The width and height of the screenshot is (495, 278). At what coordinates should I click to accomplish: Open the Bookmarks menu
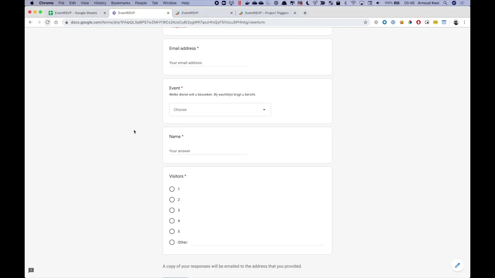[x=120, y=3]
